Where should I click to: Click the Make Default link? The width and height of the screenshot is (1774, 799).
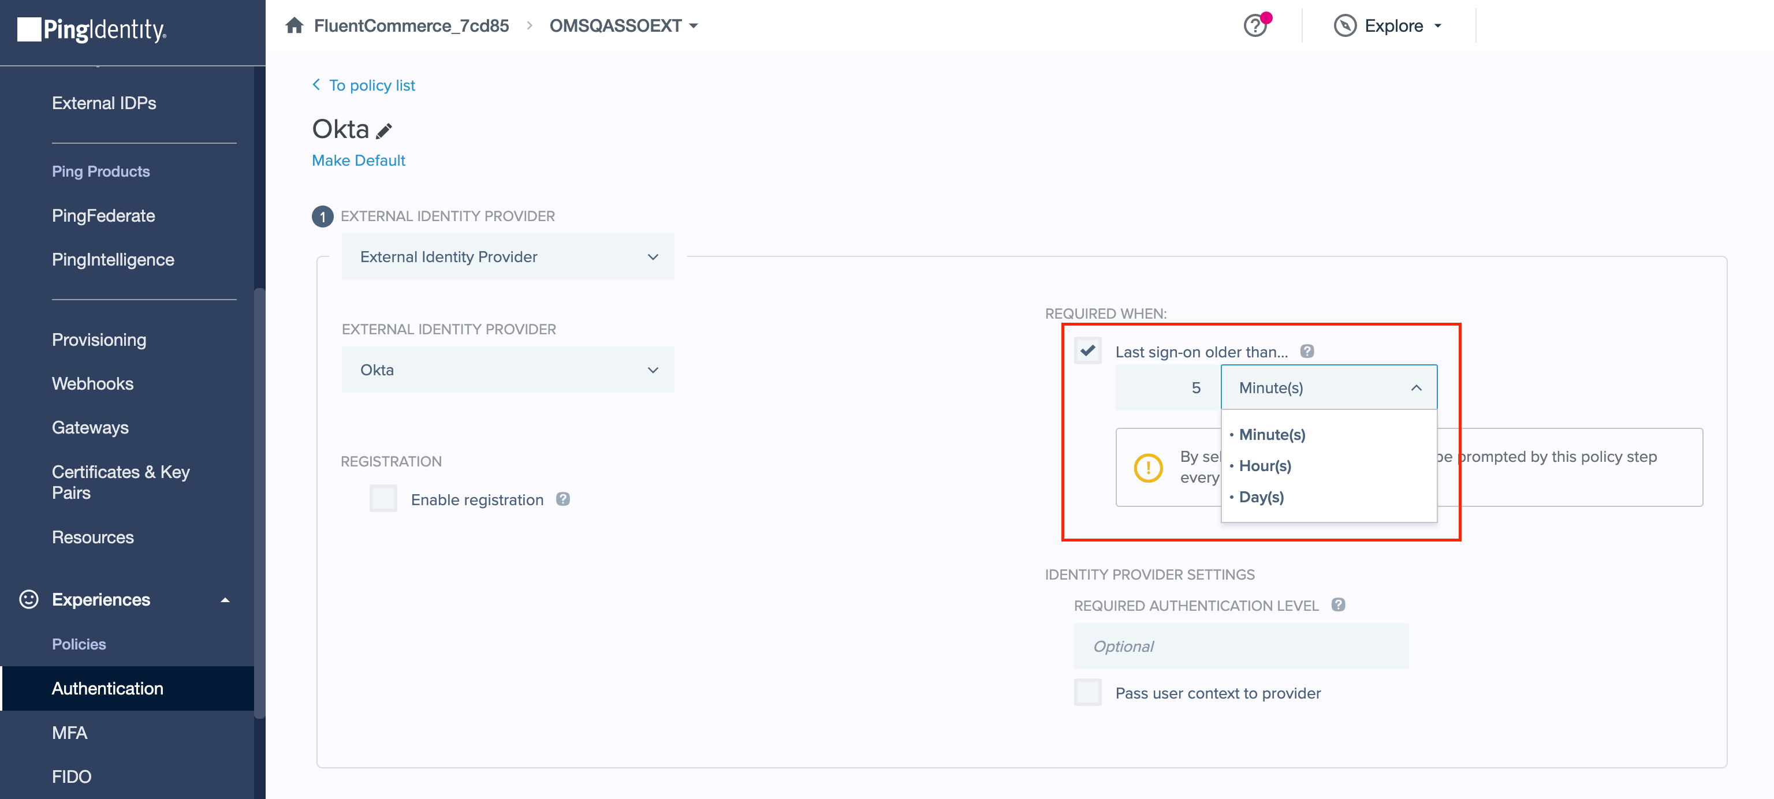[358, 160]
